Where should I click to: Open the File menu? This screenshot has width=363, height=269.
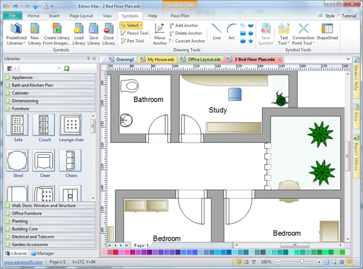13,16
